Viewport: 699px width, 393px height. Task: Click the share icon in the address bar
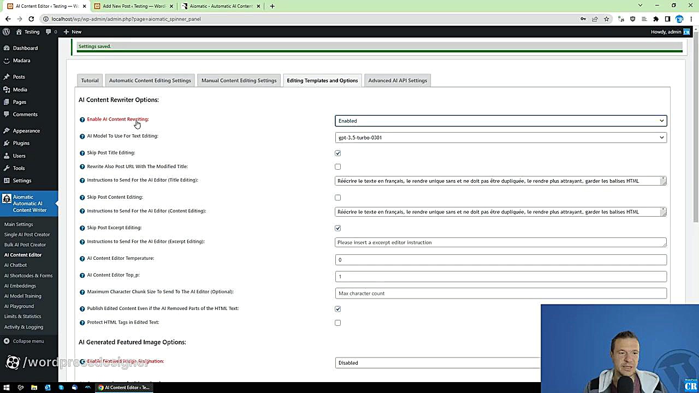[x=595, y=19]
